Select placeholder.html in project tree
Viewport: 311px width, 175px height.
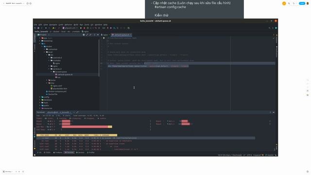click(x=59, y=88)
